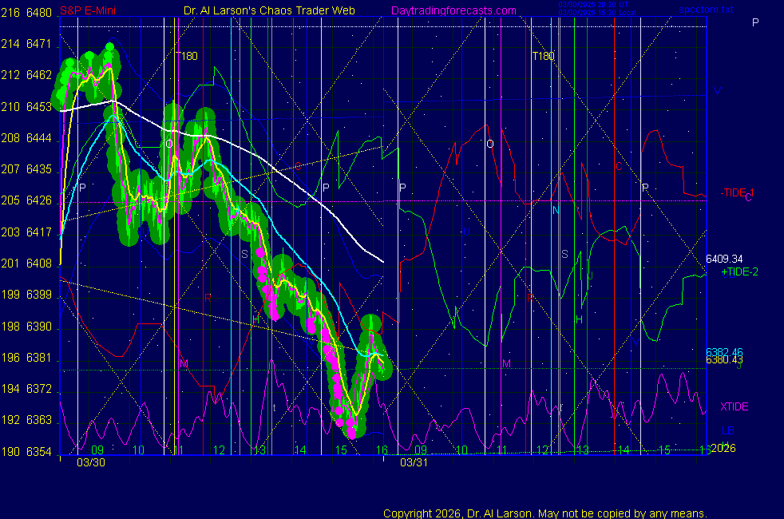Image resolution: width=784 pixels, height=519 pixels.
Task: Click the 6382.46 cyan price readout
Action: (x=724, y=351)
